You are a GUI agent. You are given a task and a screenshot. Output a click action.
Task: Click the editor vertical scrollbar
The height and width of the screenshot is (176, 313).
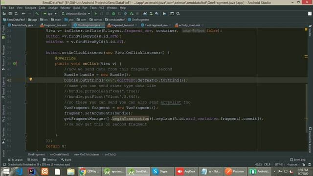[307, 108]
